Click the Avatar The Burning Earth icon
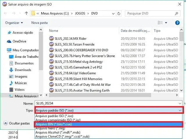 click(x=51, y=90)
